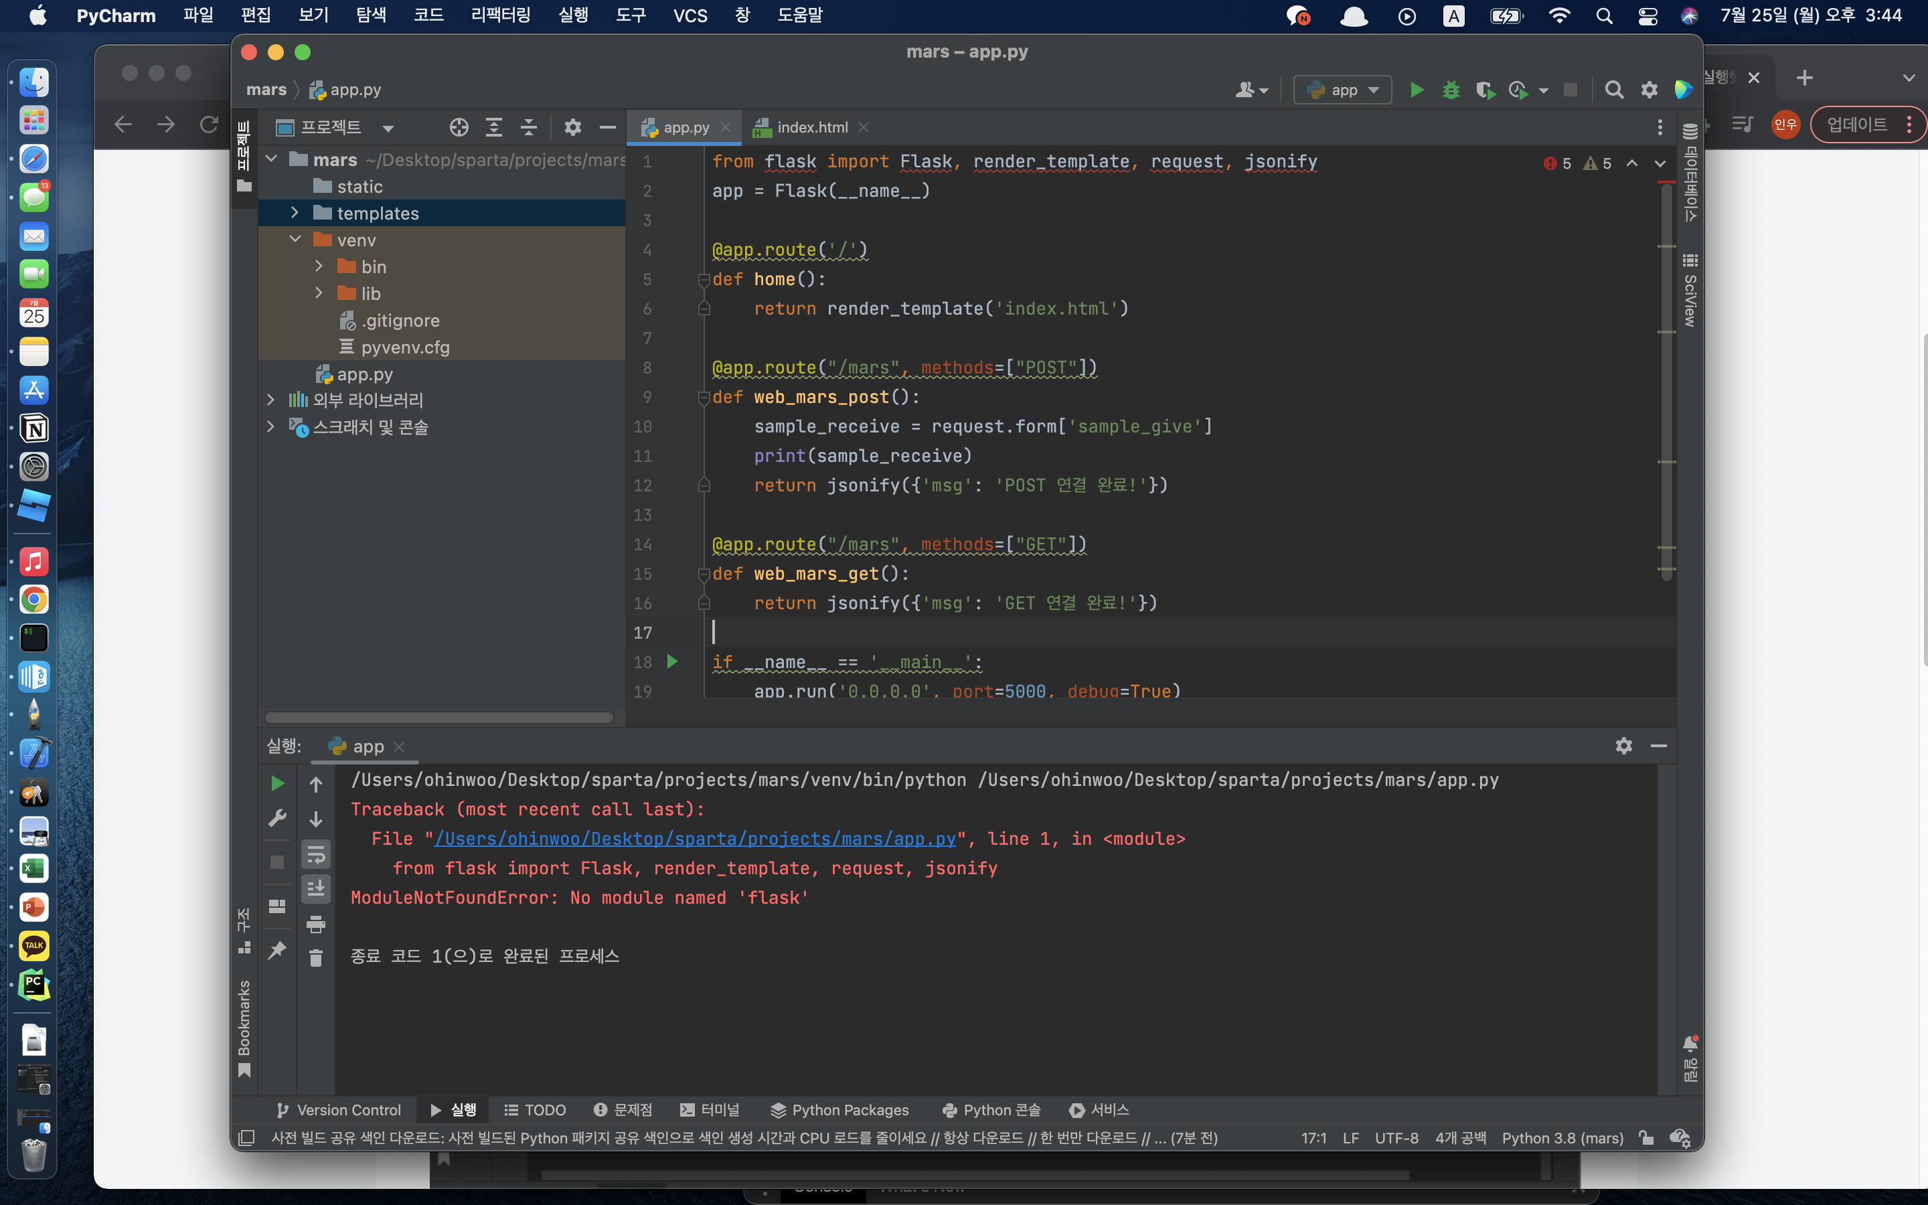Open notifications bell on right strip
Image resolution: width=1928 pixels, height=1205 pixels.
coord(1690,1044)
